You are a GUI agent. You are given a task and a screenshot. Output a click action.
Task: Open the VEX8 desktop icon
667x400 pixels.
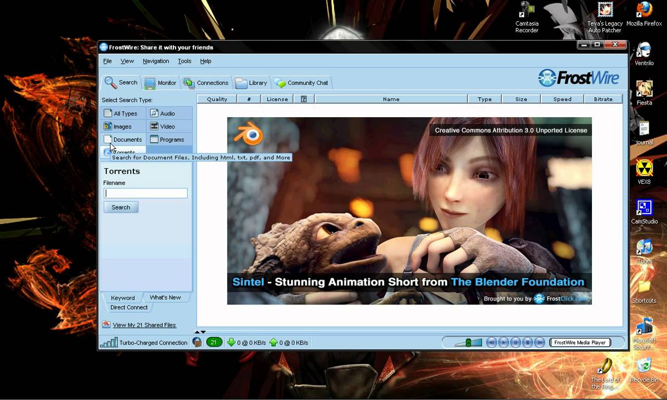point(644,172)
